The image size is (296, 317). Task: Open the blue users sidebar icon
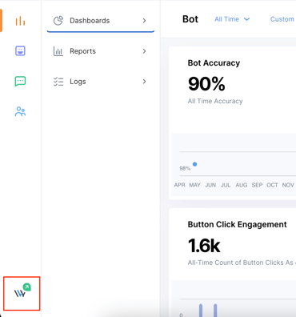click(x=20, y=111)
